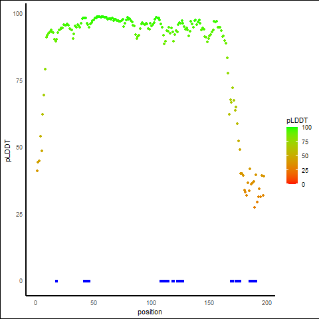319x319 pixels.
Task: Click the pLDDT legend color gradient bar
Action: (x=292, y=156)
